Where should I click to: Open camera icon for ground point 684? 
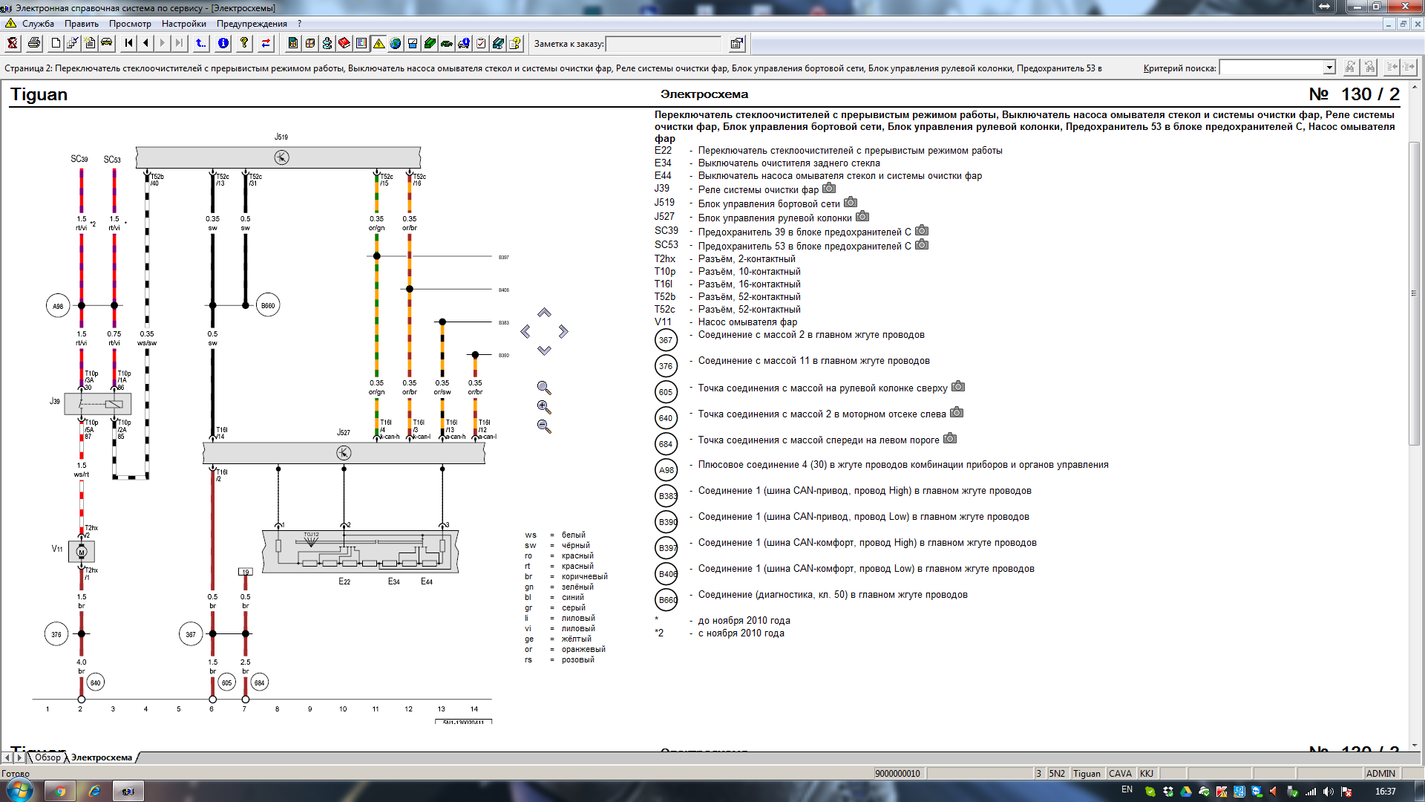pos(950,439)
